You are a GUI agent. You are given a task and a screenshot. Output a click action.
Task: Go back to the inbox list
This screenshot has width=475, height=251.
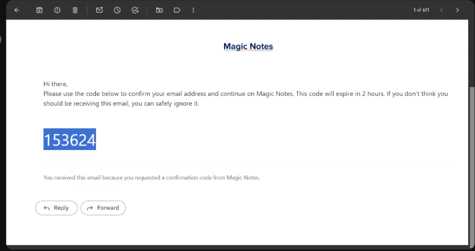coord(17,10)
